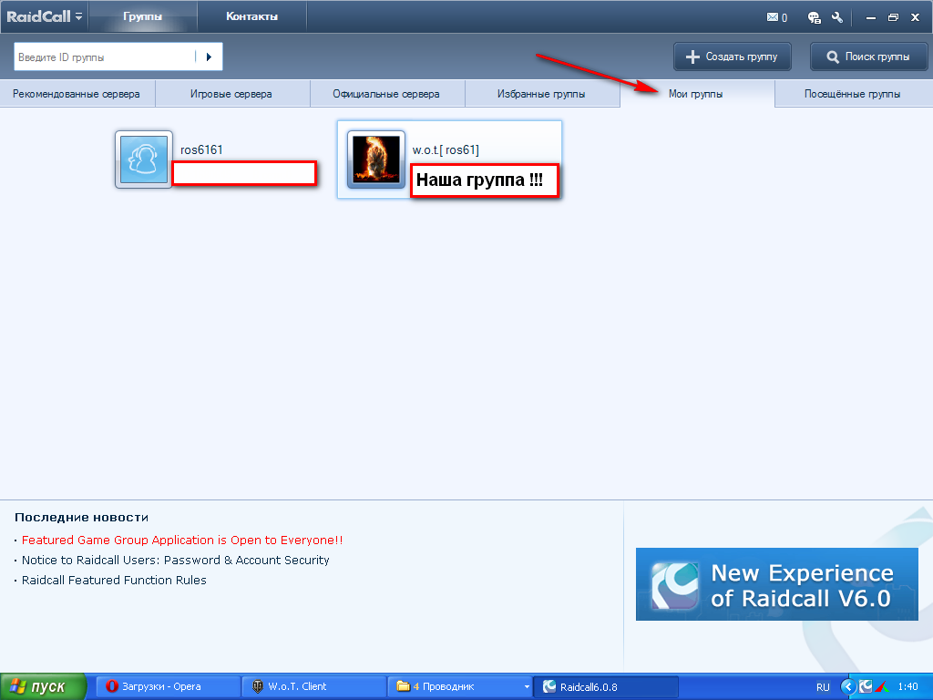The width and height of the screenshot is (933, 700).
Task: Click the New Experience of Raidcall V6.0 banner
Action: pyautogui.click(x=776, y=584)
